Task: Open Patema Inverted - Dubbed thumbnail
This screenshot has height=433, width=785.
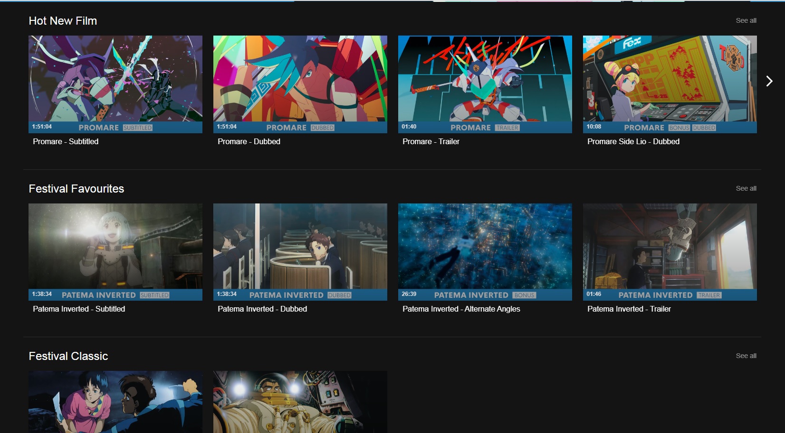Action: click(300, 252)
